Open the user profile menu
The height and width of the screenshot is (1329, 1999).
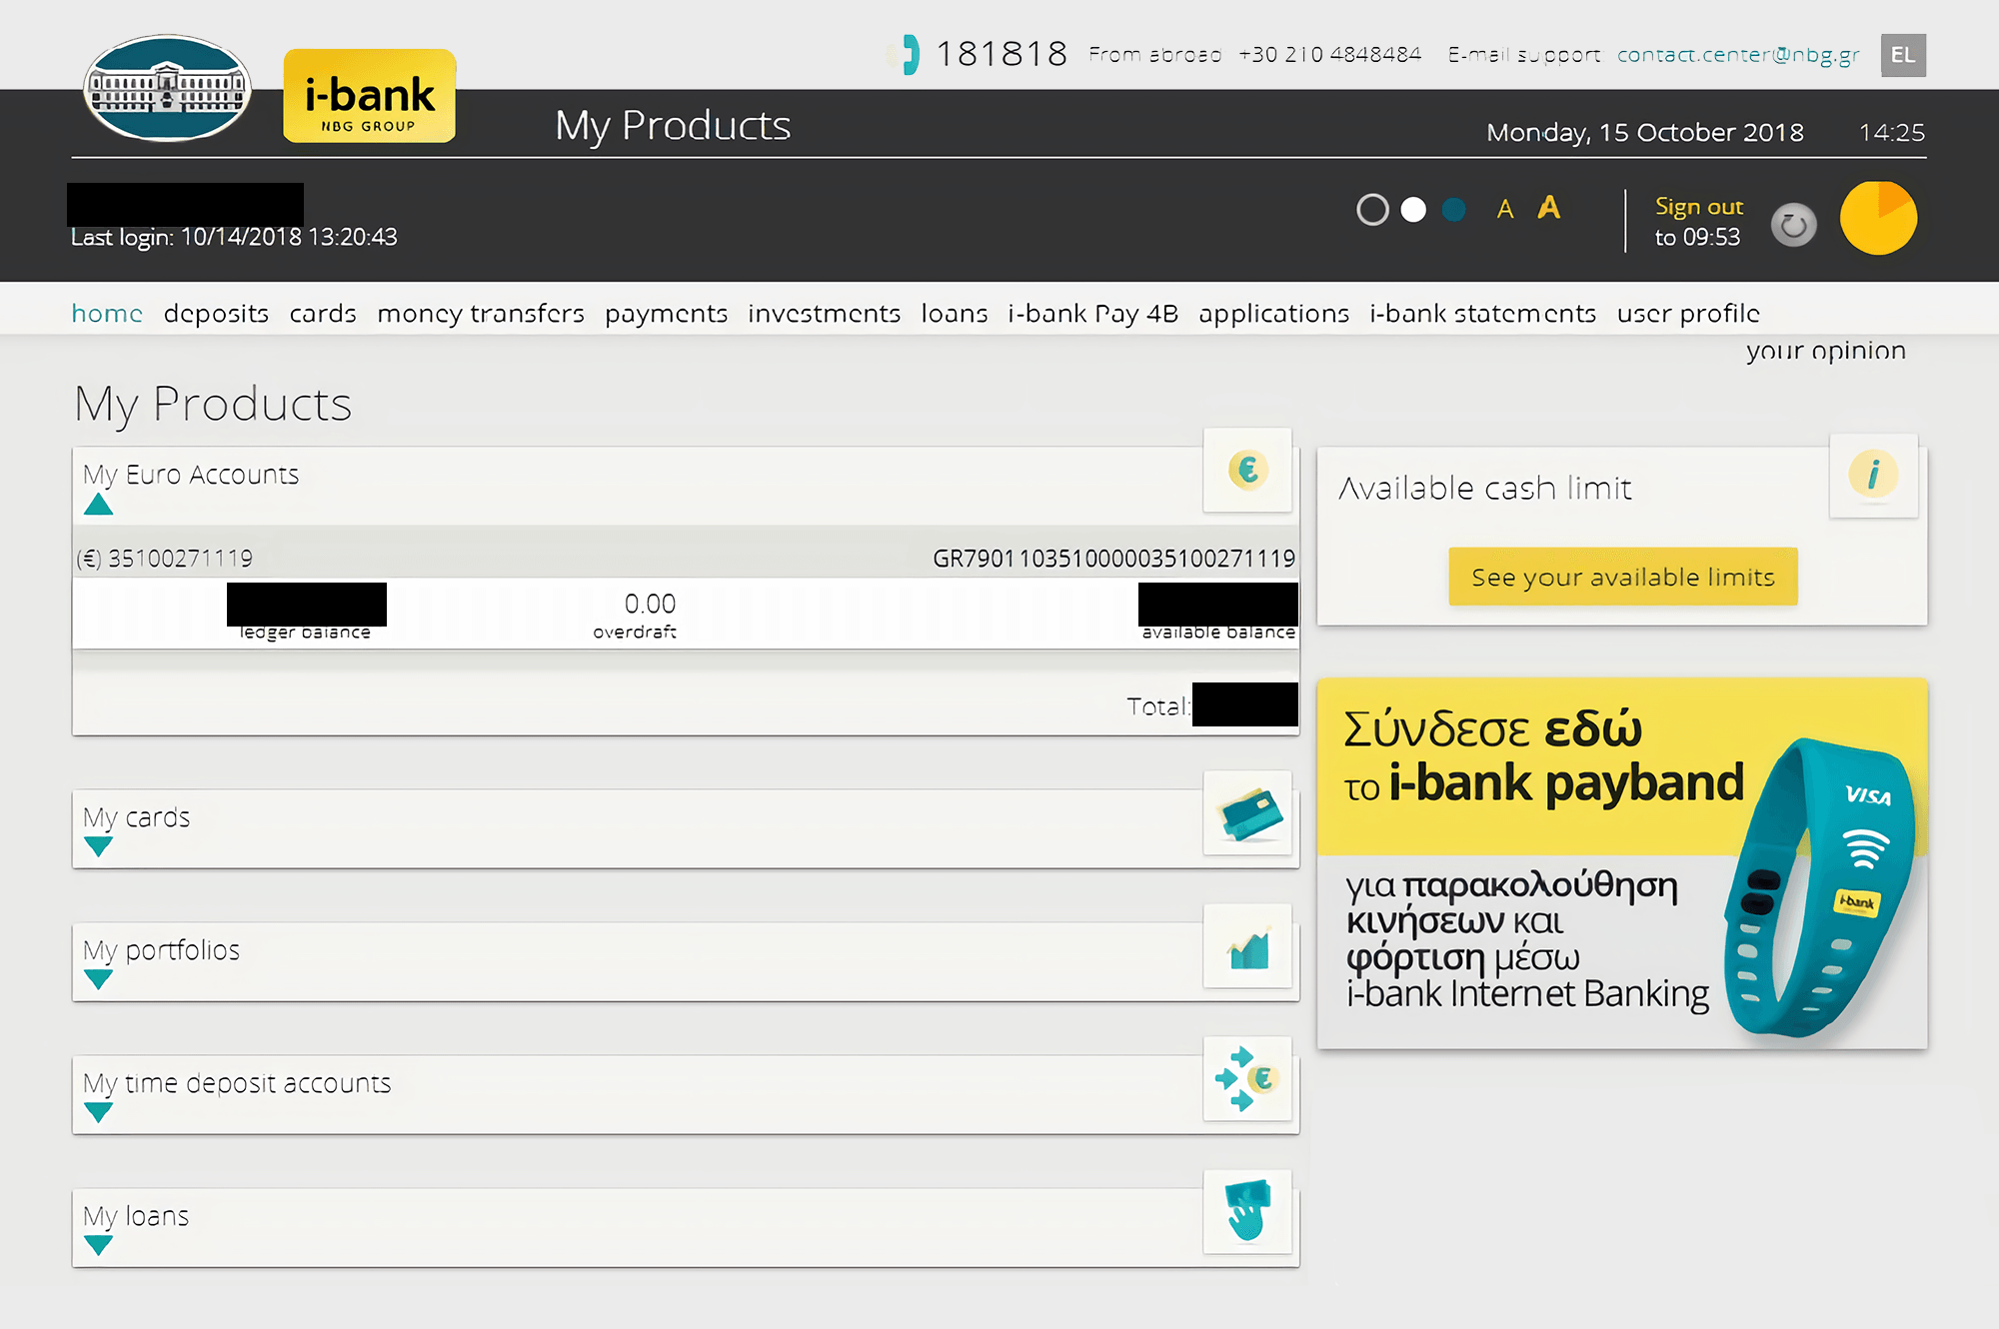1688,314
